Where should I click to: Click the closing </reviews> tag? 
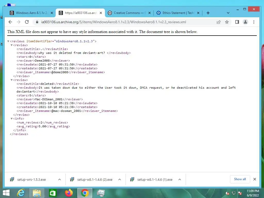(19, 134)
